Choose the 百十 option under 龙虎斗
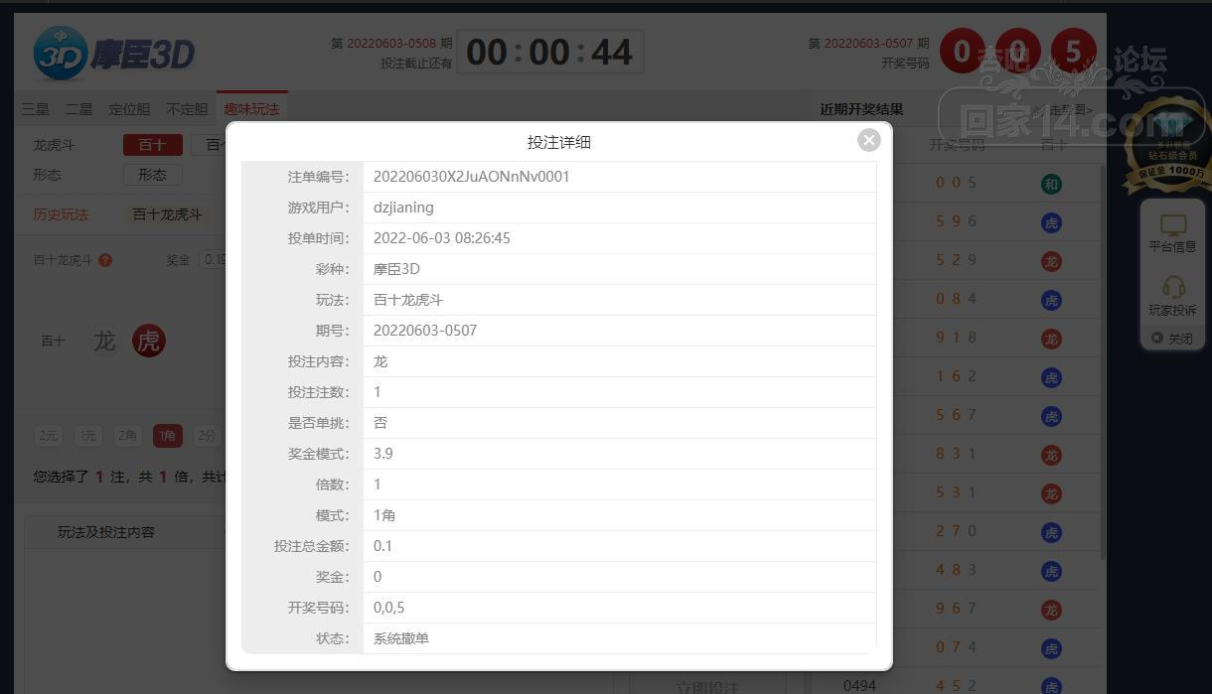The width and height of the screenshot is (1212, 694). pyautogui.click(x=153, y=145)
